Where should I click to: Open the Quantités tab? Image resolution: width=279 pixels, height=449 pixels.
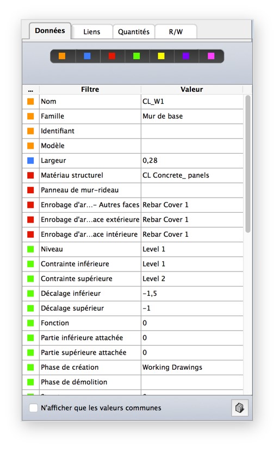click(134, 31)
